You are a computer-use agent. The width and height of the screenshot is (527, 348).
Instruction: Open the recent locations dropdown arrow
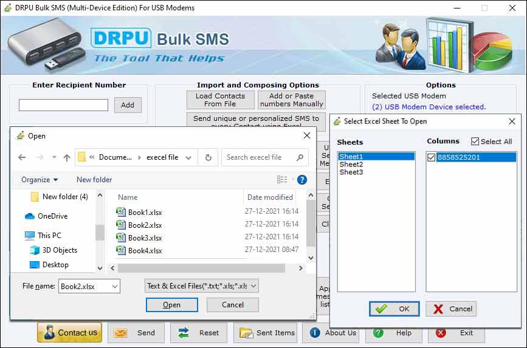(54, 157)
